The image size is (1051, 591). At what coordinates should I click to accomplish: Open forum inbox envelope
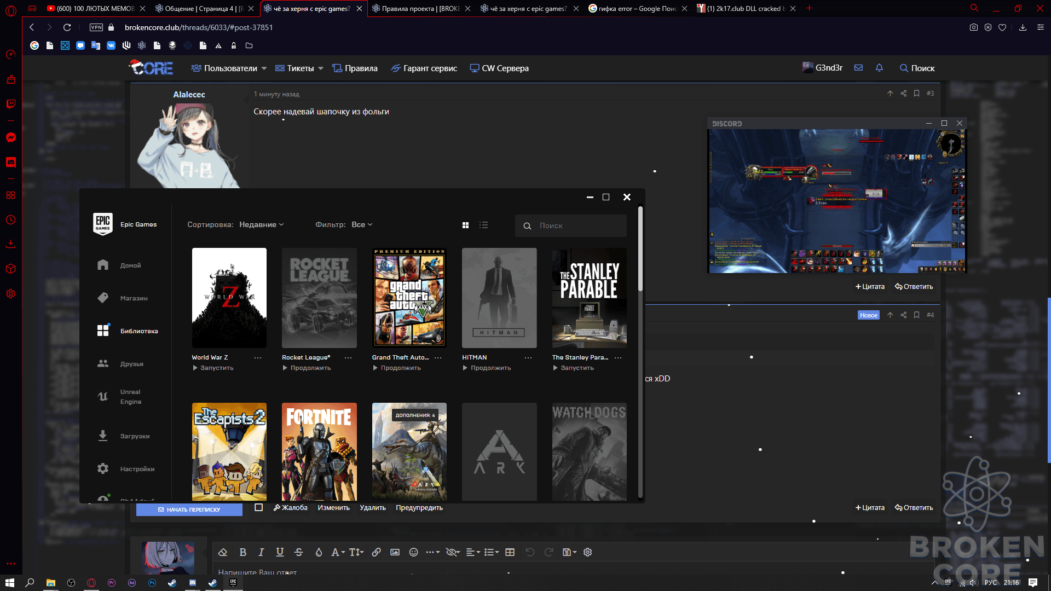[858, 68]
